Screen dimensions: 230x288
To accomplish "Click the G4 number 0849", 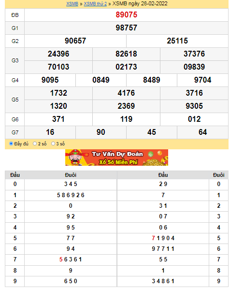I will click(x=101, y=80).
